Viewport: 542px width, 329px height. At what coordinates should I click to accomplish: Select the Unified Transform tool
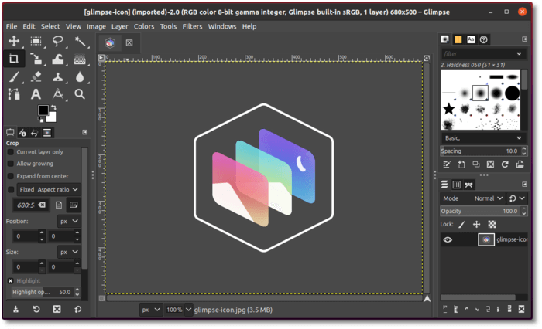coord(36,59)
